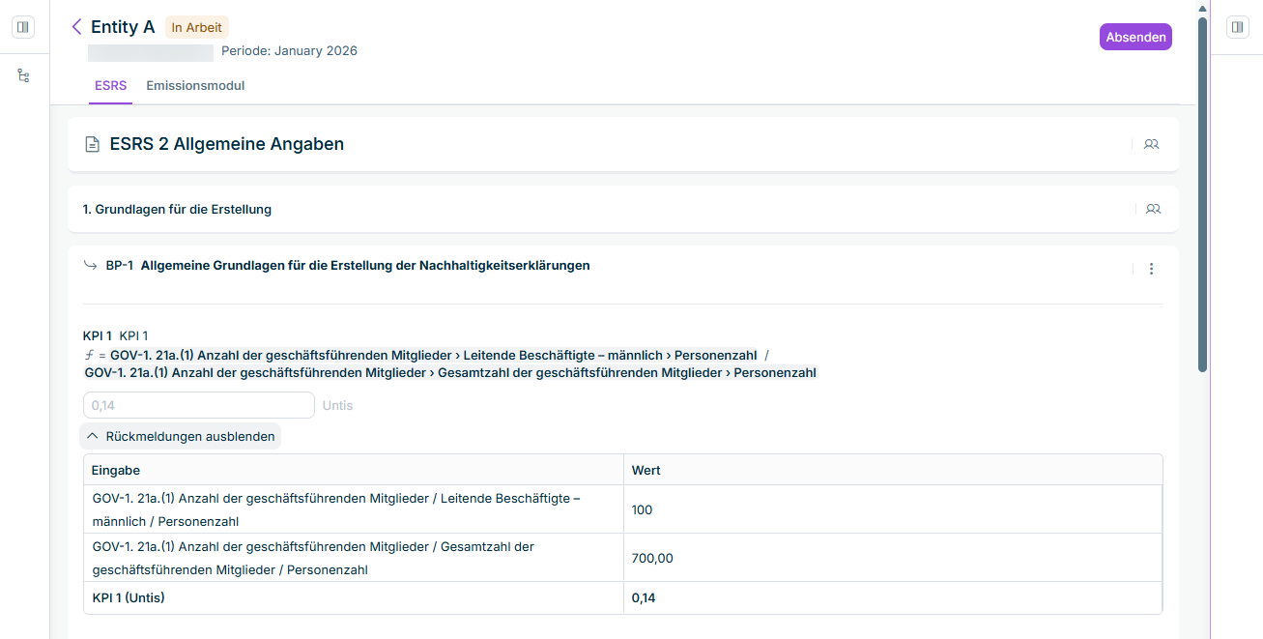Toggle the right sidebar panel icon
Image resolution: width=1263 pixels, height=639 pixels.
[1238, 27]
